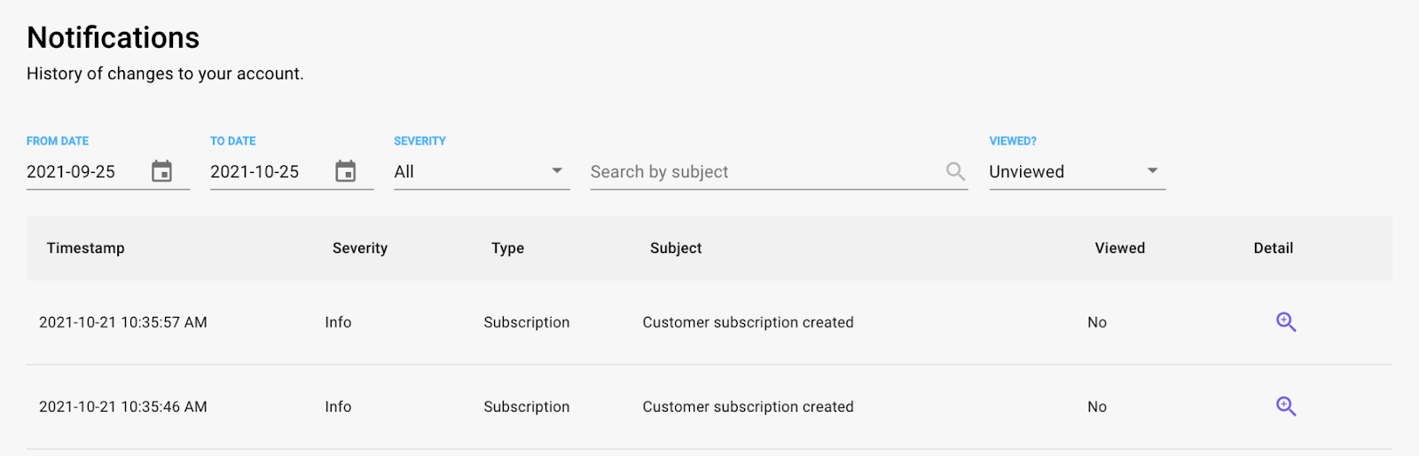
Task: Click the search magnifier icon
Action: pos(955,171)
